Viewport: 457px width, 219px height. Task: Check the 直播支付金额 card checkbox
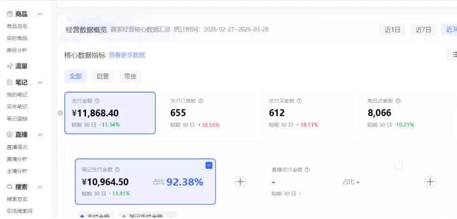click(399, 166)
